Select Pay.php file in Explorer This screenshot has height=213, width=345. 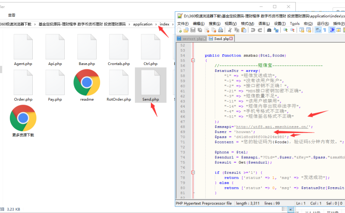(55, 86)
